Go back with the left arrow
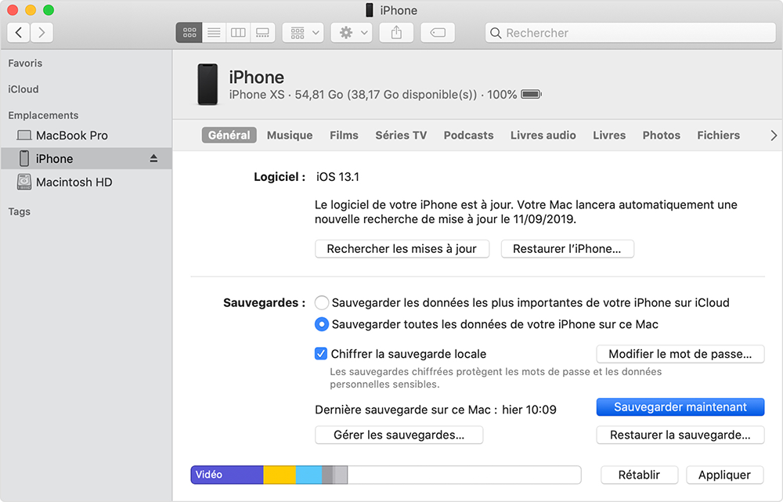 [x=19, y=33]
